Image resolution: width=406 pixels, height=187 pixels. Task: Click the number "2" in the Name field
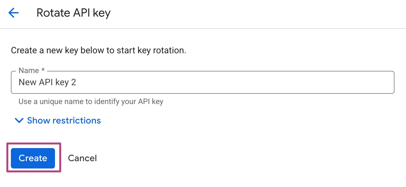tap(74, 82)
